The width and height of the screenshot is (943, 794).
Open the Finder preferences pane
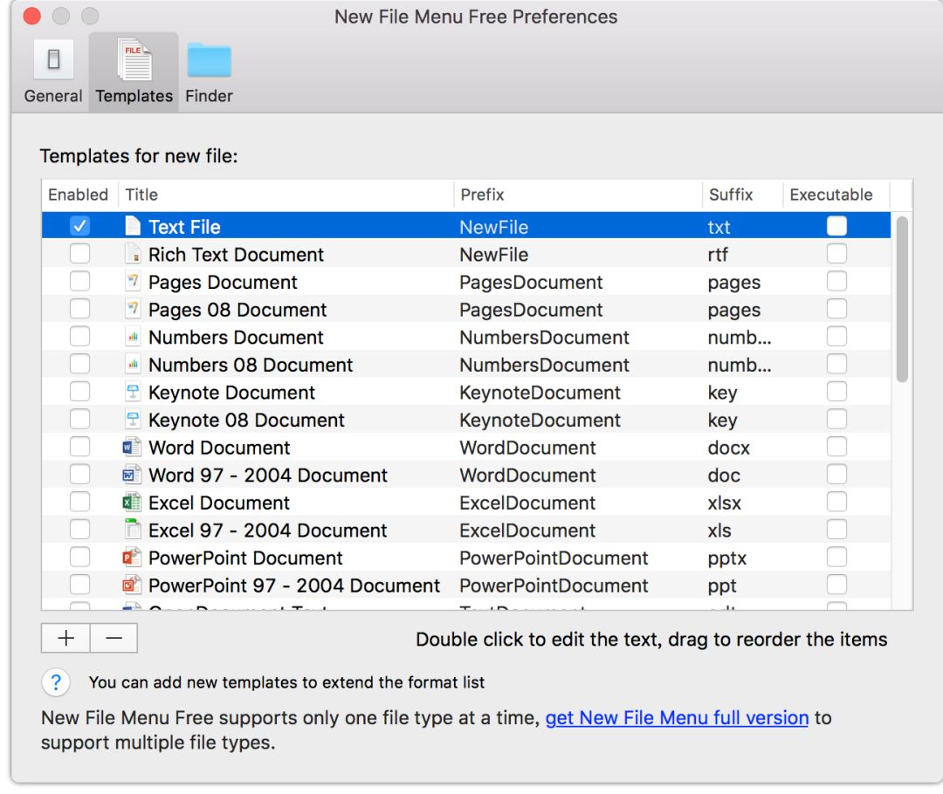click(209, 72)
